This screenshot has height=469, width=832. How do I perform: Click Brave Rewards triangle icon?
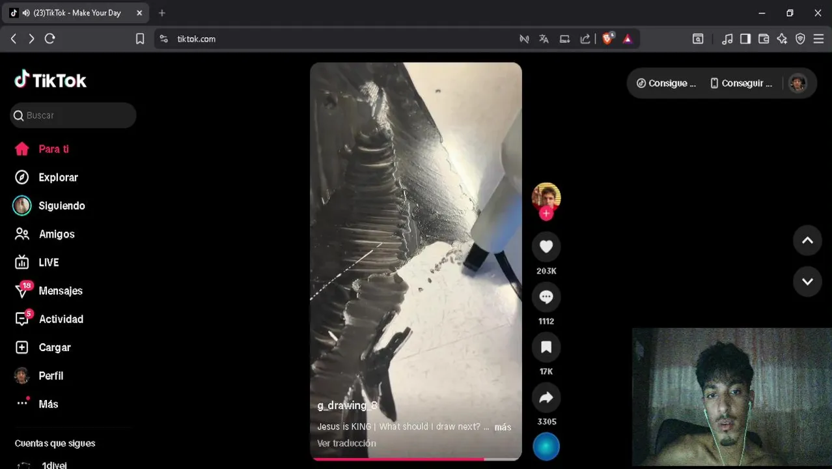tap(628, 39)
